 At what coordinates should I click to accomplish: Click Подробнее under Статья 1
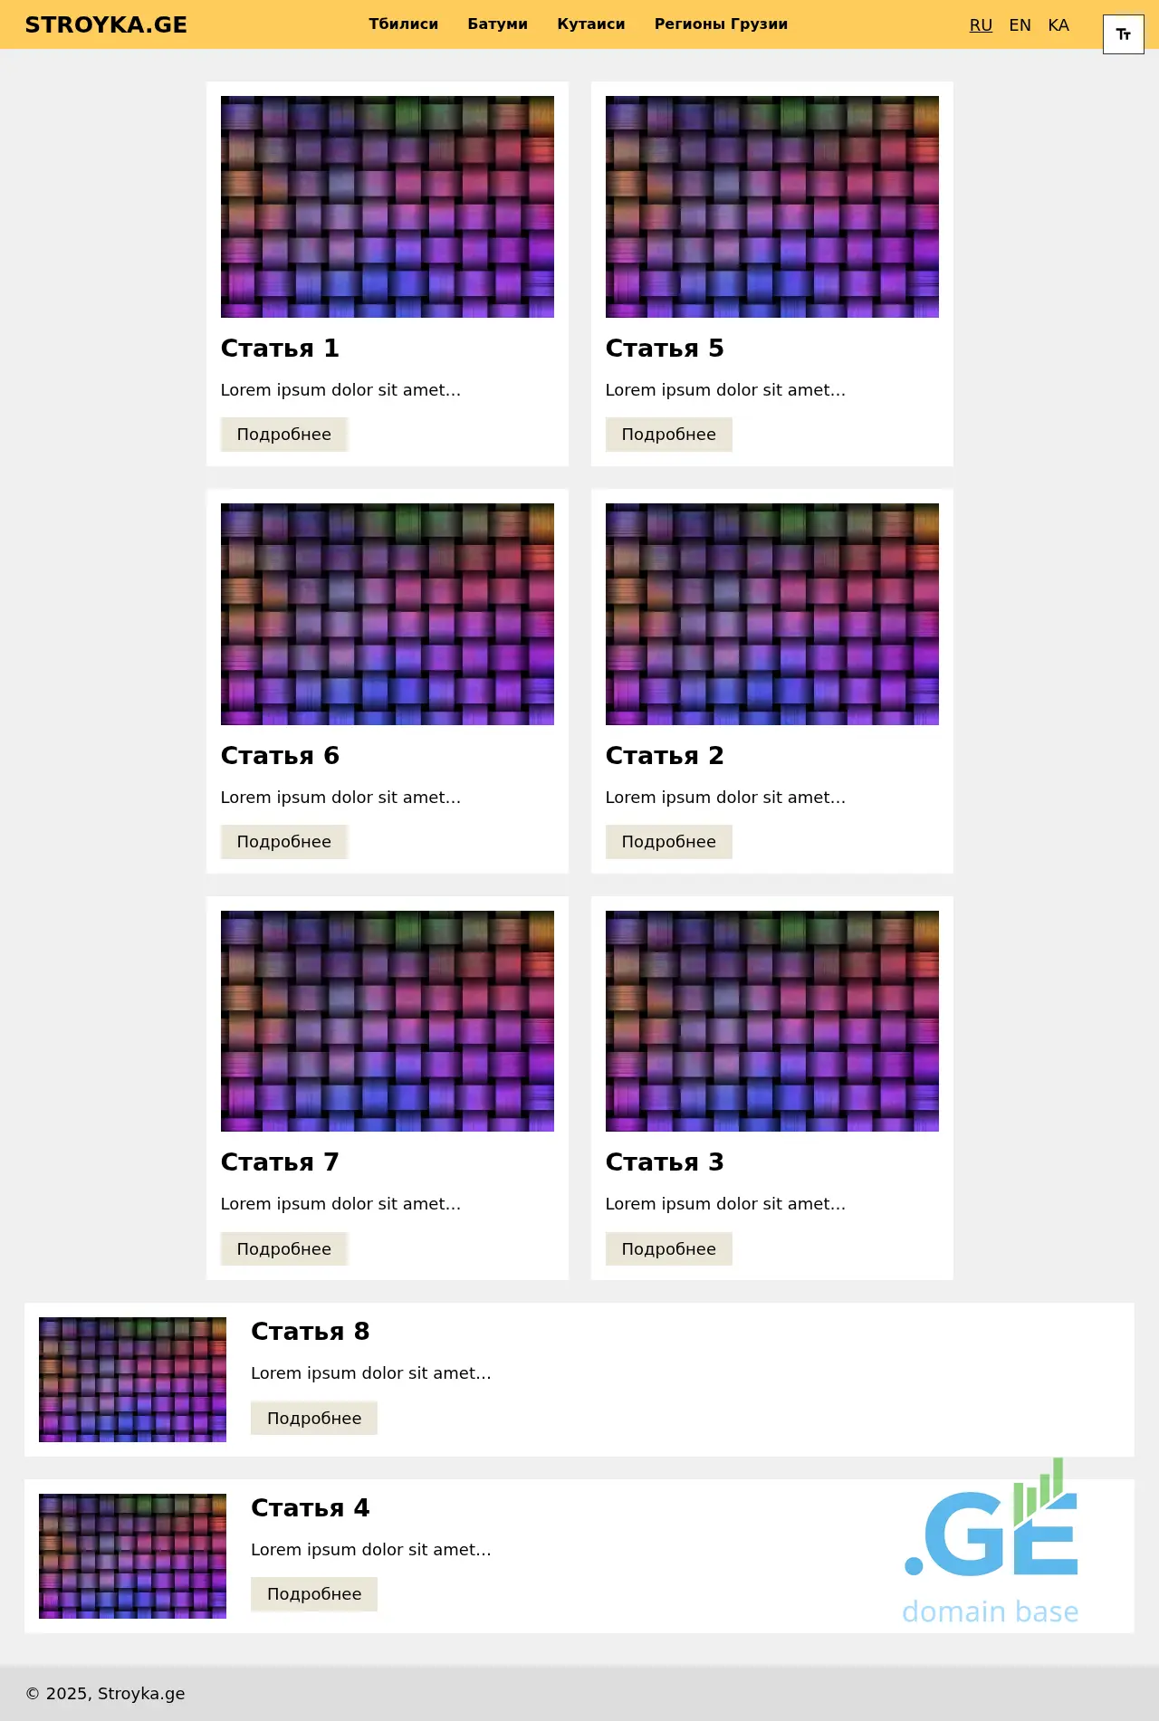pyautogui.click(x=283, y=435)
